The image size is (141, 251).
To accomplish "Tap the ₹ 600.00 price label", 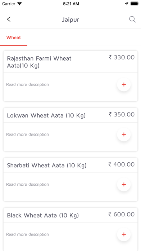I will click(x=122, y=214).
